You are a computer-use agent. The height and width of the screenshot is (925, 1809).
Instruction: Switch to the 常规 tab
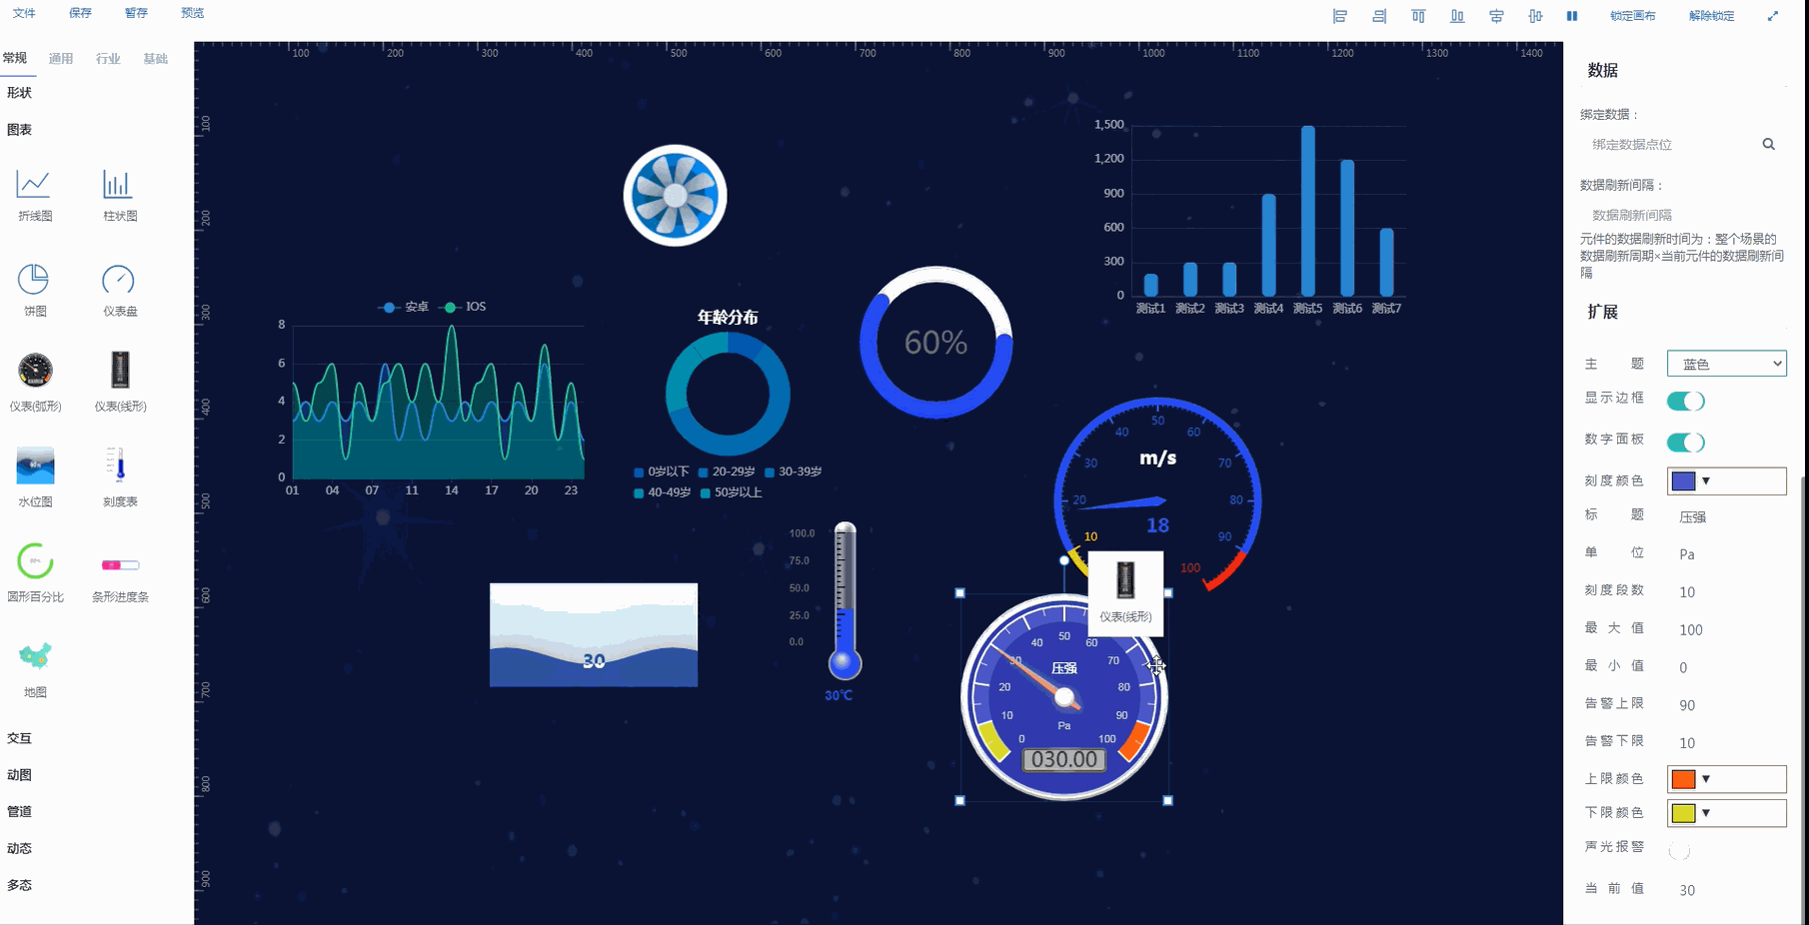(15, 58)
